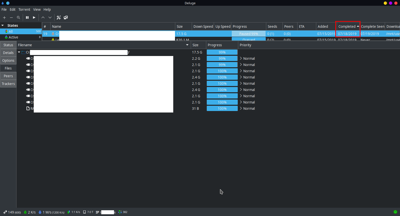Collapse the top folder in files tree

[19, 52]
